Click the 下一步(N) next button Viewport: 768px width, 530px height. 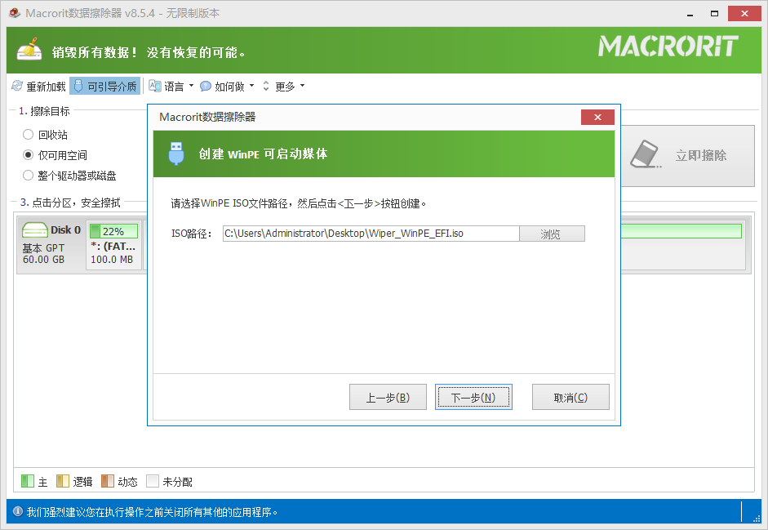coord(473,397)
